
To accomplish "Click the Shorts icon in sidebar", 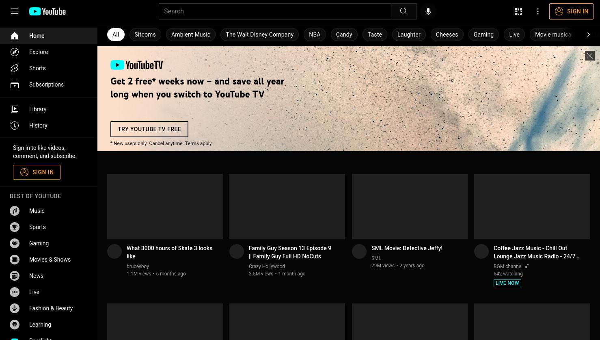I will pyautogui.click(x=15, y=68).
